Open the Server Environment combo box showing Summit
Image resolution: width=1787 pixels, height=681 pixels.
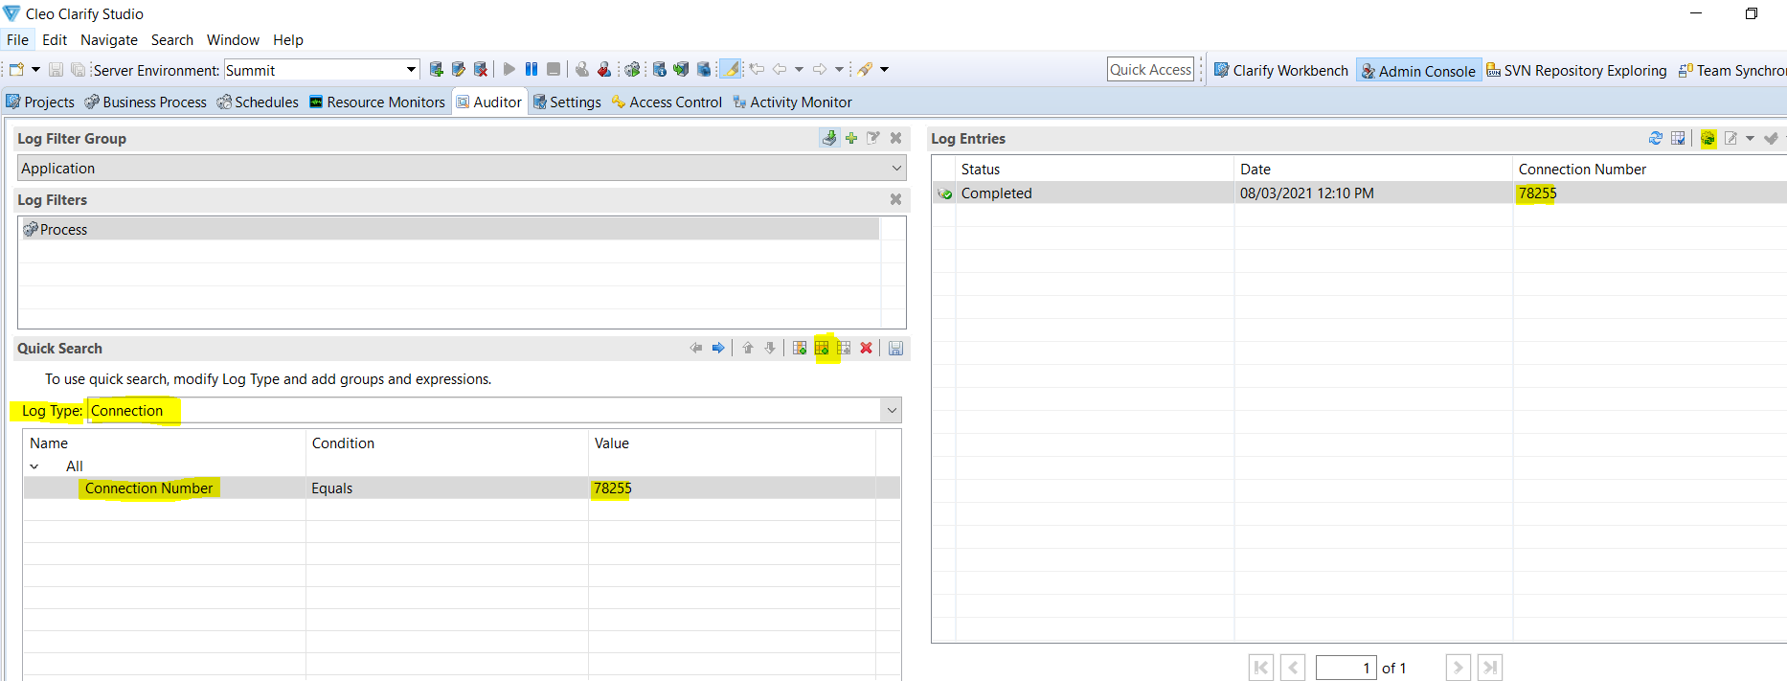click(x=322, y=70)
